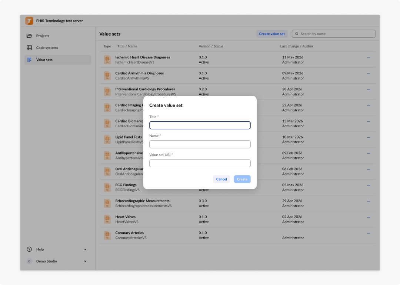Select Value sets in sidebar
Screen dimensions: 400x285
point(58,60)
